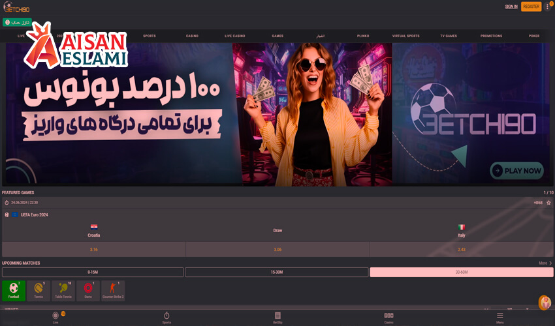555x326 pixels.
Task: Favorite the featured match with the star
Action: [548, 203]
